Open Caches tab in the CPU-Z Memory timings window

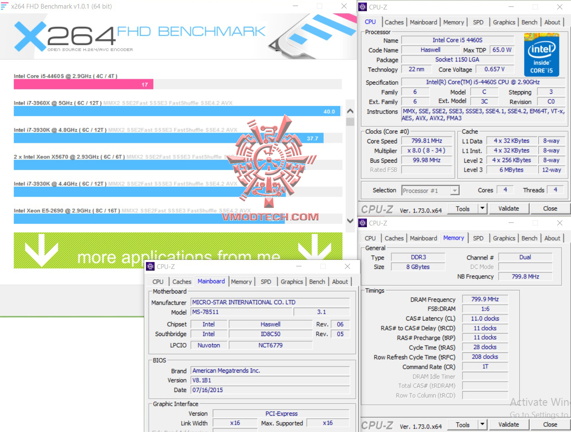coord(394,238)
